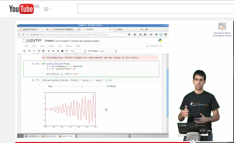Open the URL history dropdown arrow

pos(93,34)
